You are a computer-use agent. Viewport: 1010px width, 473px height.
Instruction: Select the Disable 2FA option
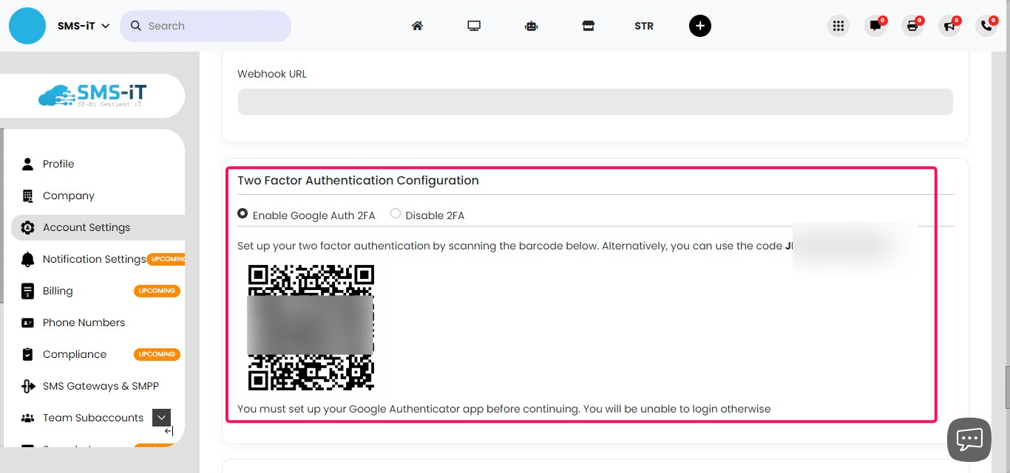tap(396, 213)
